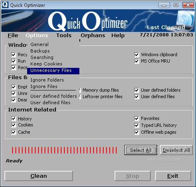Screen dimensions: 196x187
Task: Click the Stop button
Action: click(x=132, y=176)
